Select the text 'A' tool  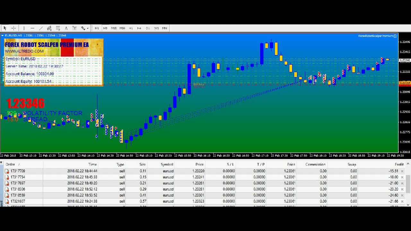click(x=66, y=28)
